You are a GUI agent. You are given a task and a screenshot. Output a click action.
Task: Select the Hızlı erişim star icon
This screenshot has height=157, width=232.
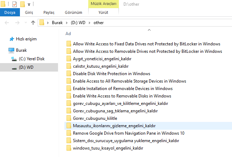coord(12,39)
